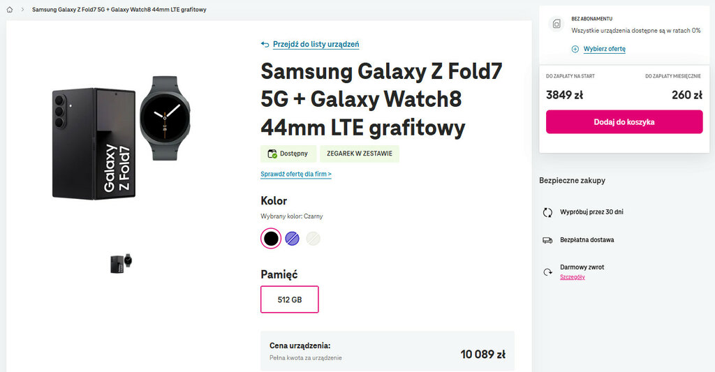Viewport: 715px width, 372px height.
Task: Click the free return arrow icon
Action: (547, 271)
